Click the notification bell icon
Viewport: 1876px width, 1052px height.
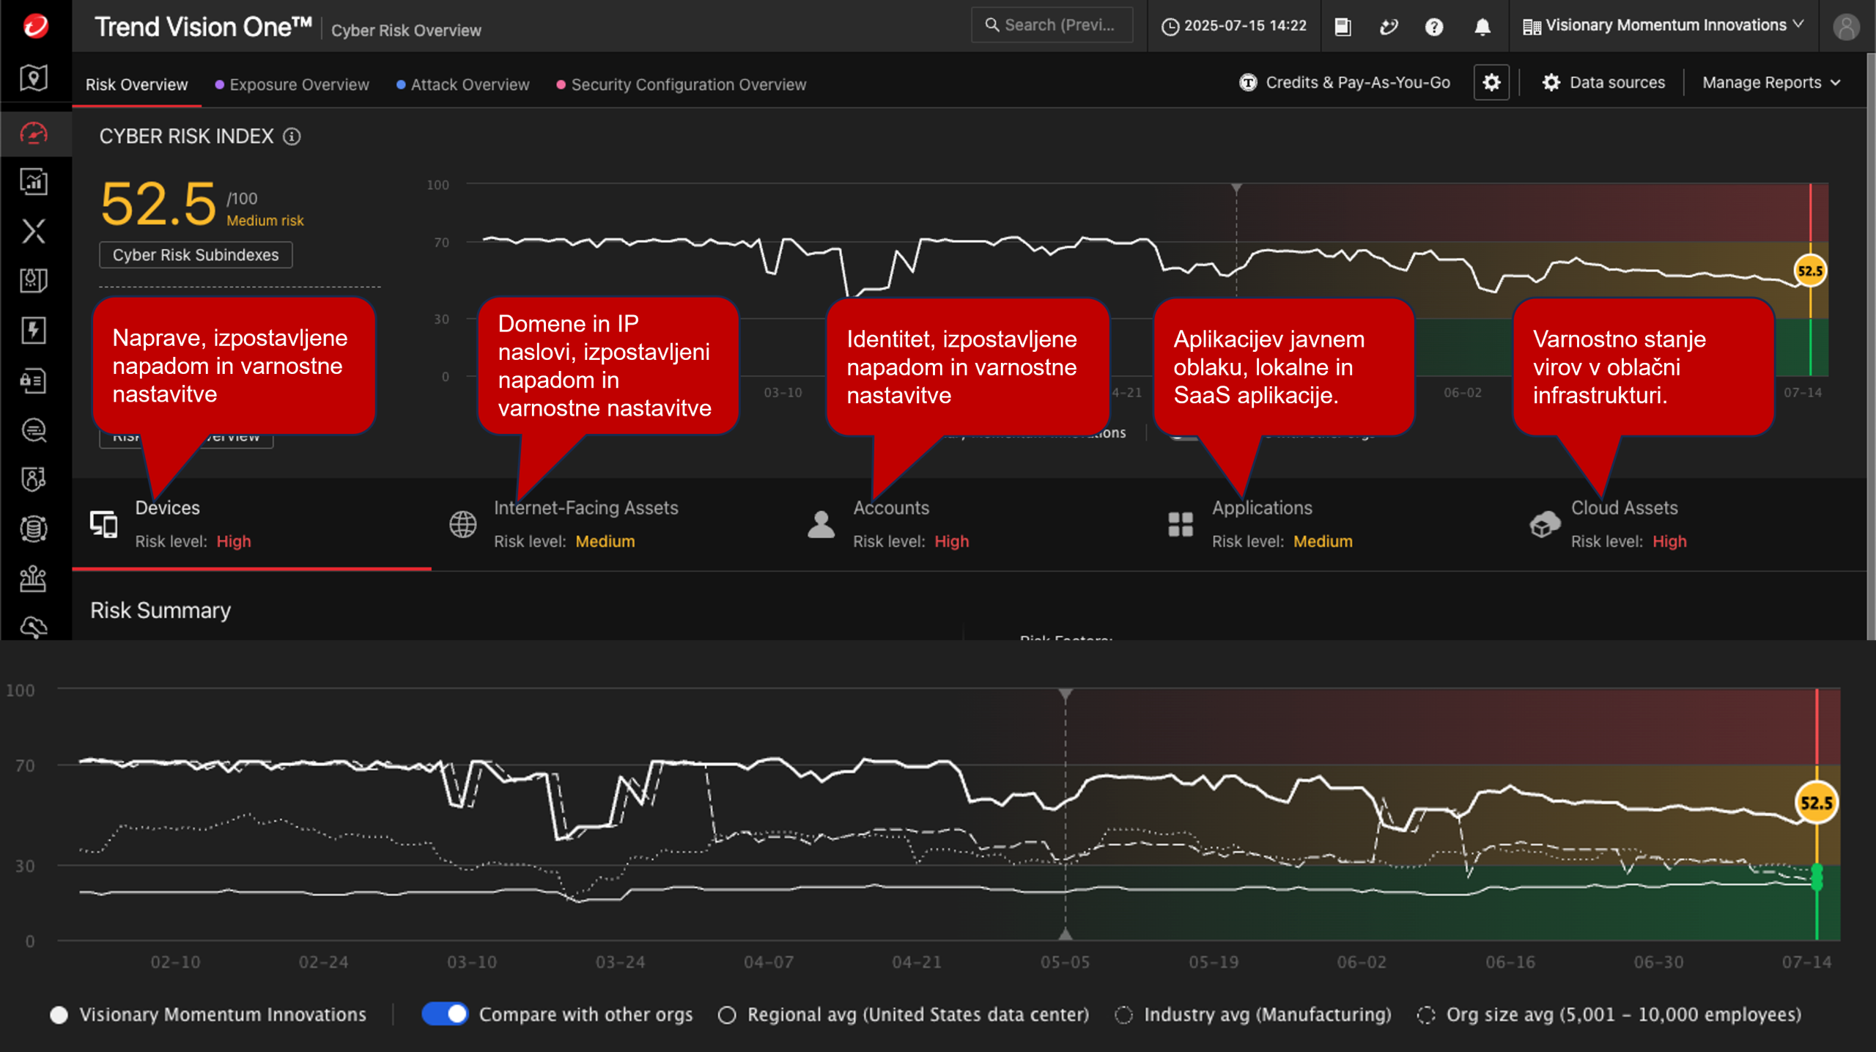(1482, 27)
